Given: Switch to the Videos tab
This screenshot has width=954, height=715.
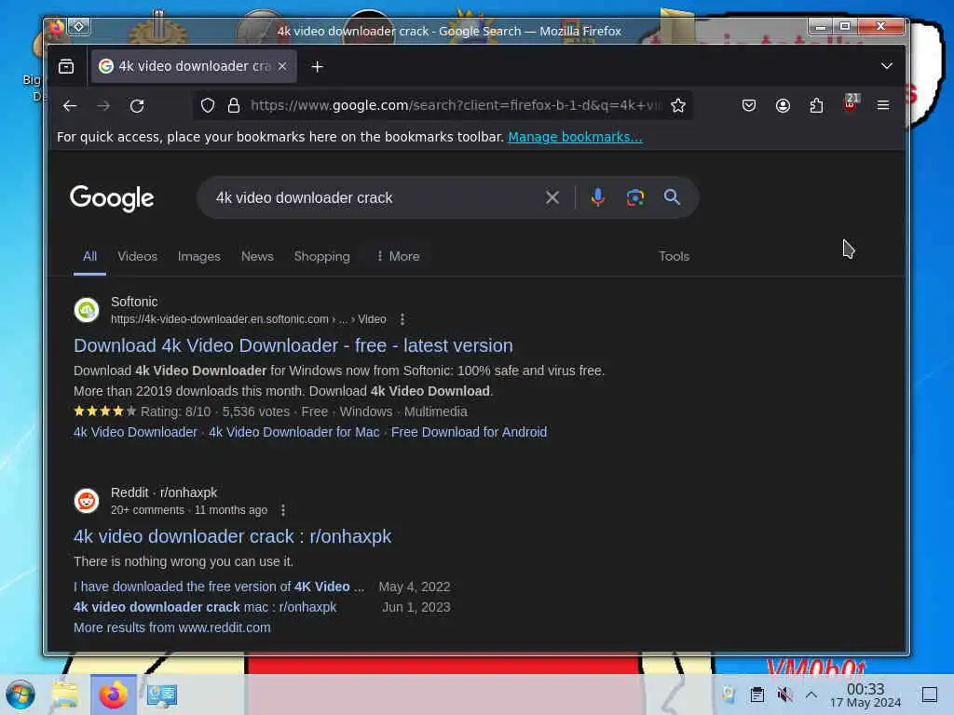Looking at the screenshot, I should click(x=138, y=257).
